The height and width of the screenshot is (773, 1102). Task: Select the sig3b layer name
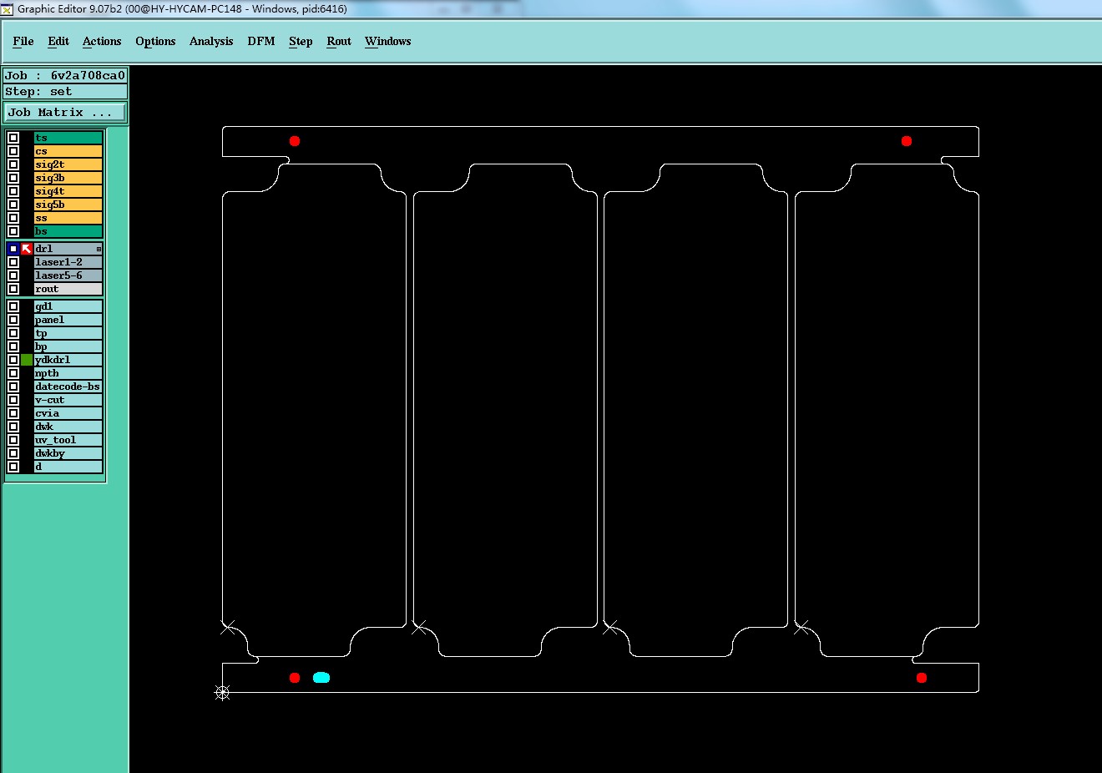coord(68,178)
